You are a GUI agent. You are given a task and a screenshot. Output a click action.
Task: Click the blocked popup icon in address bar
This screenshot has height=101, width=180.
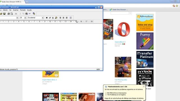pos(174,6)
